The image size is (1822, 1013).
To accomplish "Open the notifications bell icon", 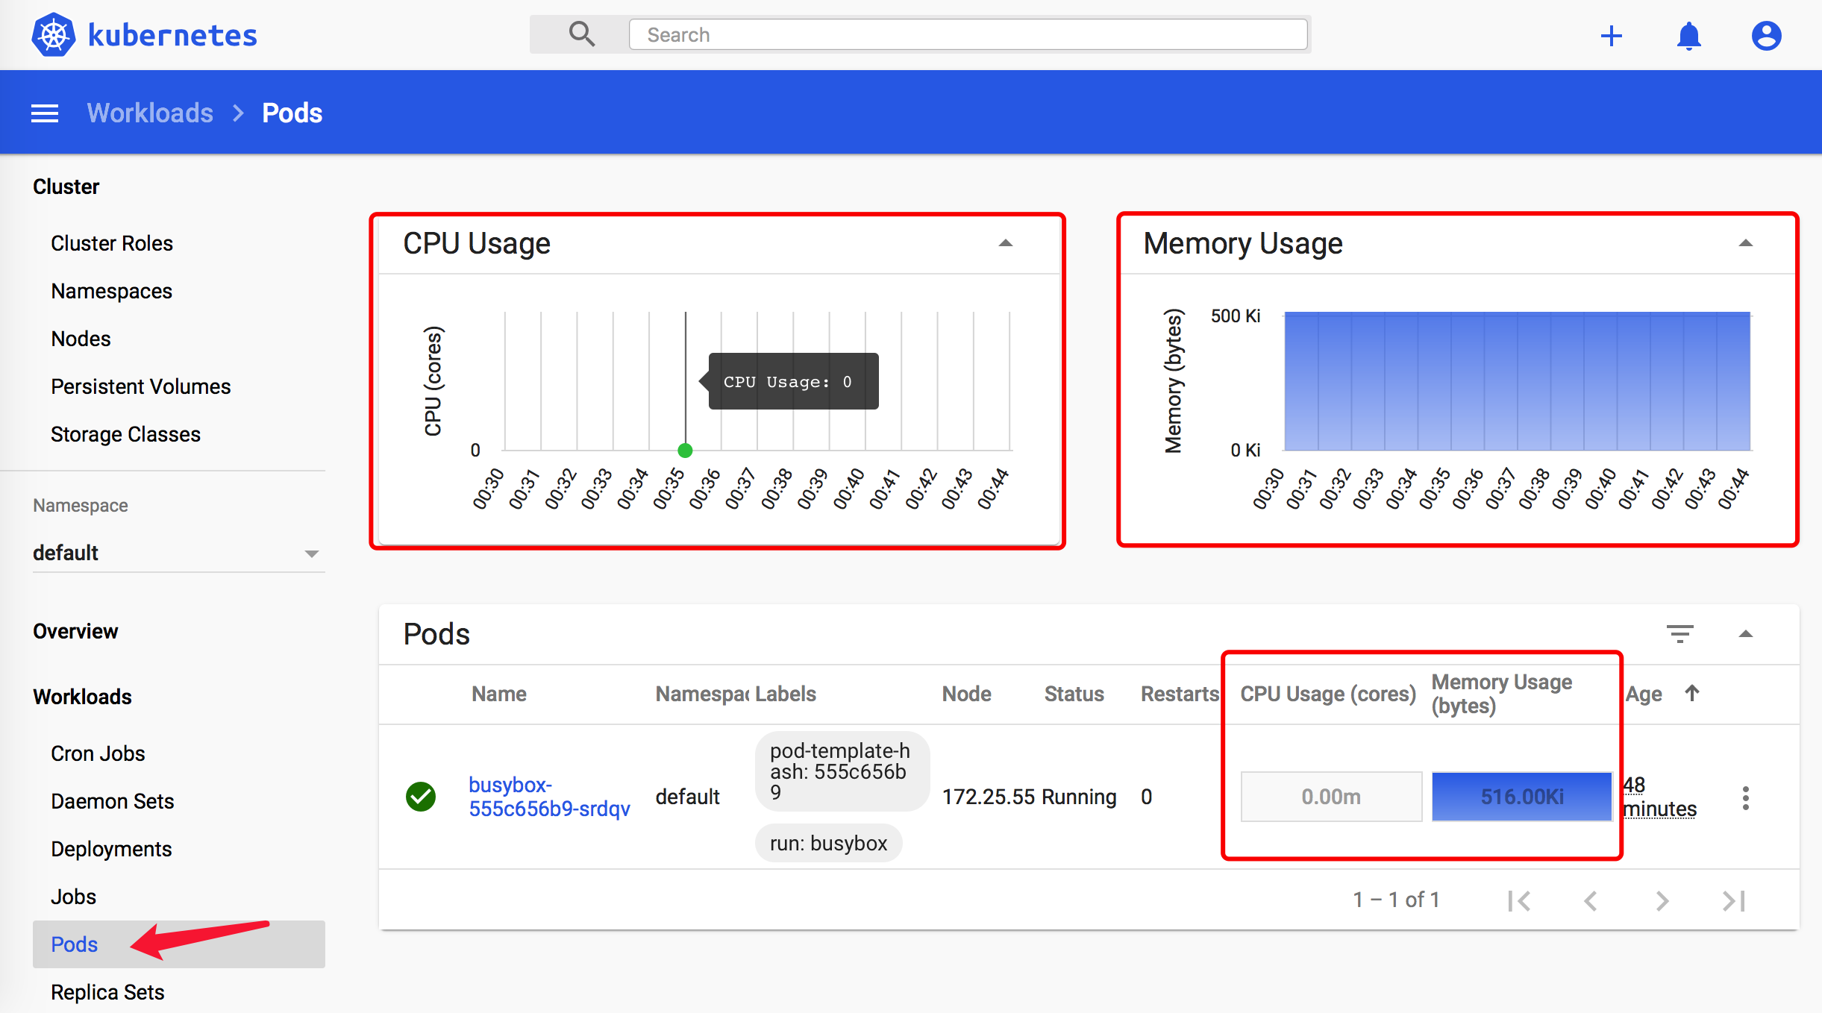I will click(x=1689, y=36).
